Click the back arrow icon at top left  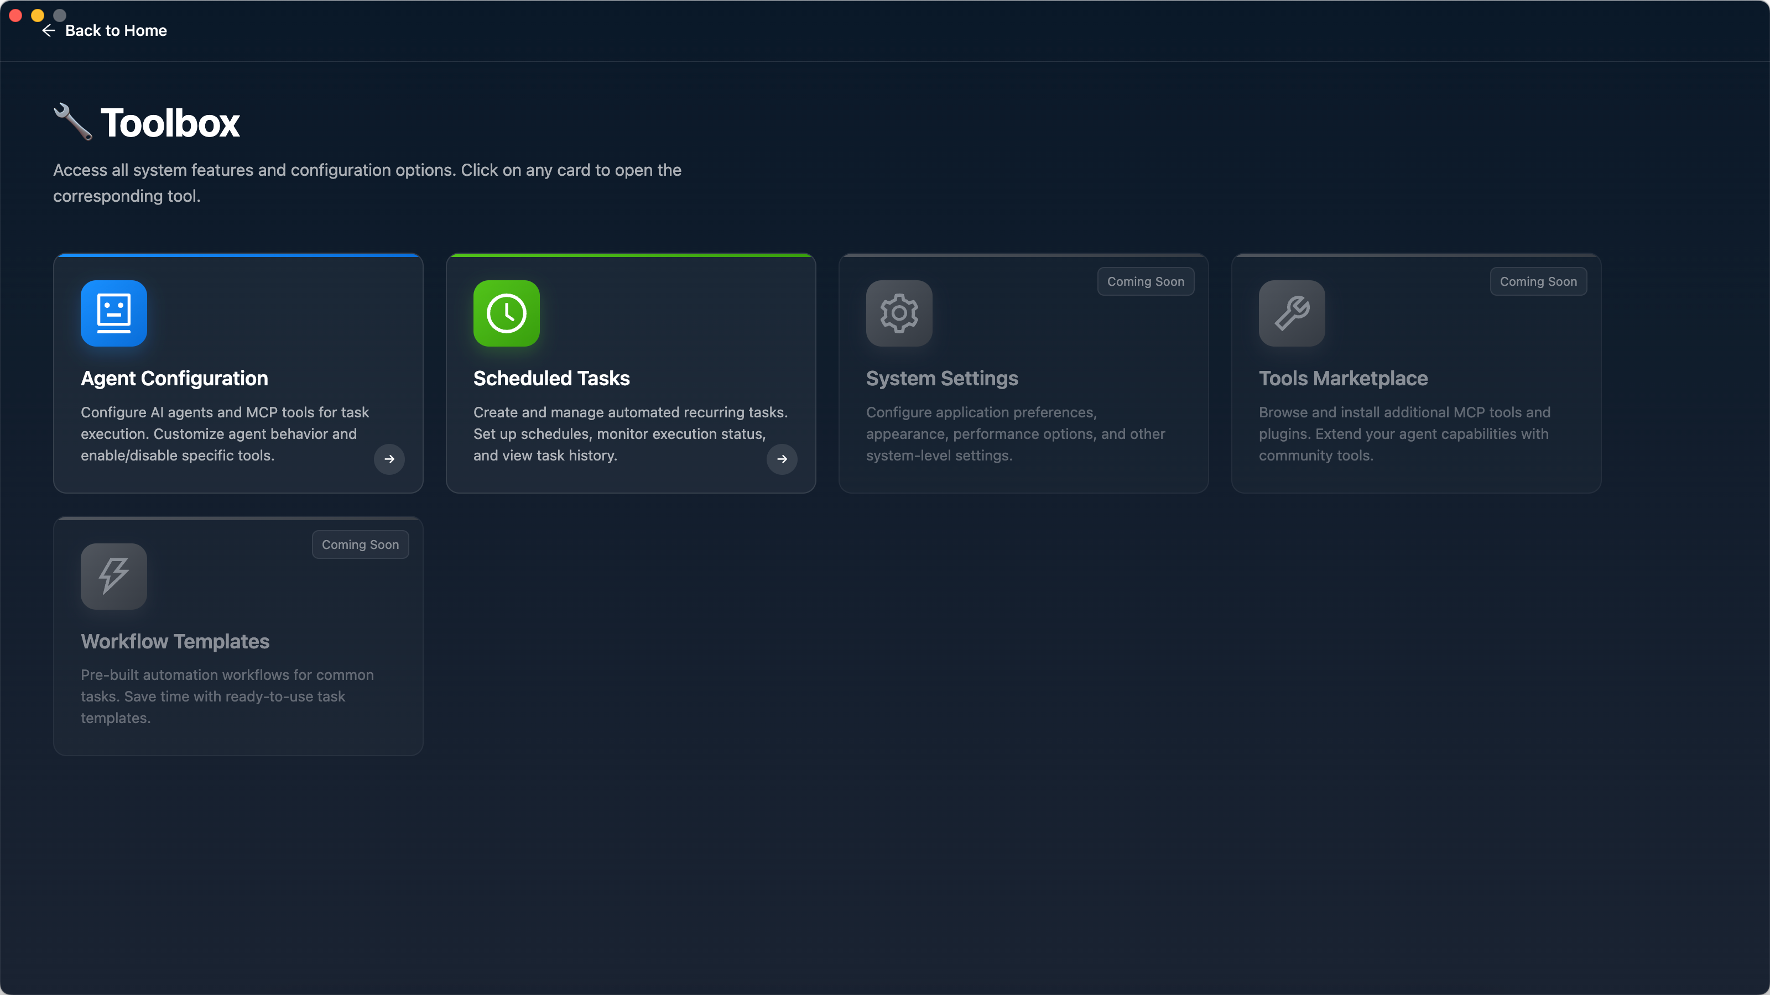click(48, 31)
